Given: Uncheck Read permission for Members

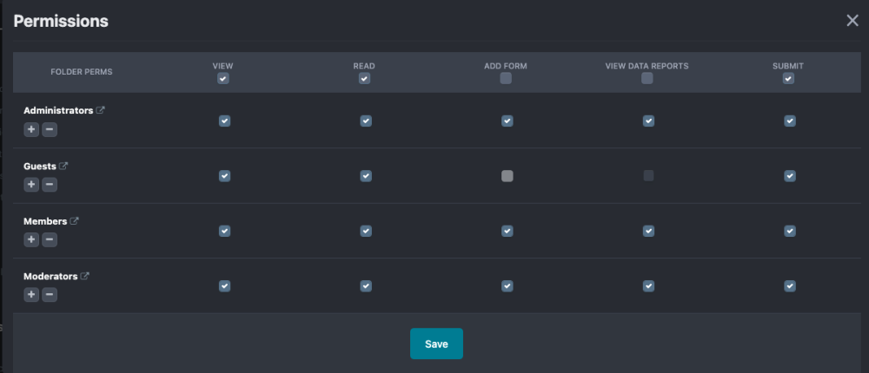Looking at the screenshot, I should click(366, 231).
